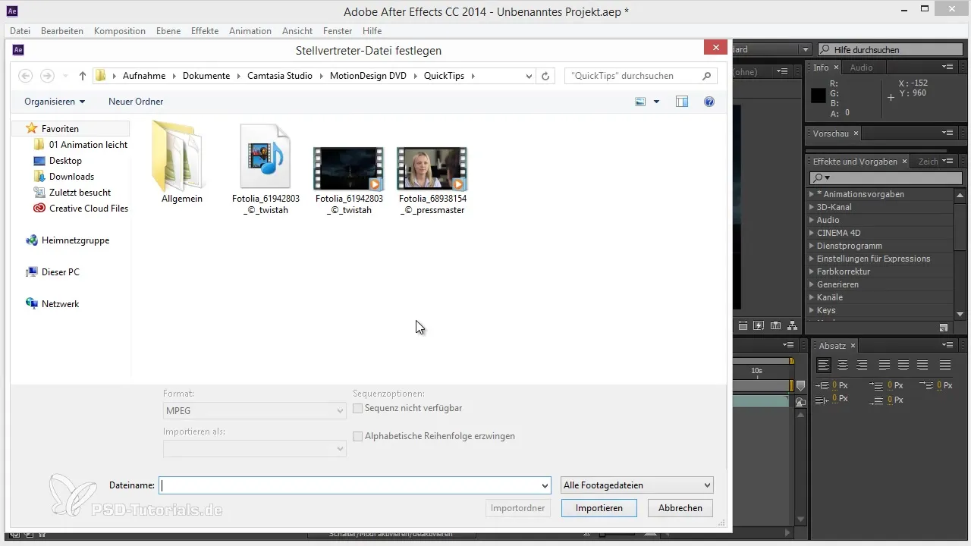
Task: Click the Neuer Ordner button
Action: click(x=136, y=102)
